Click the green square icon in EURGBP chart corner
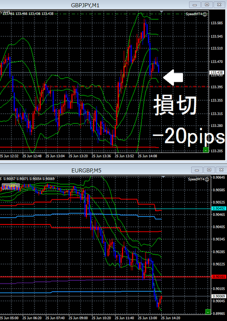The image size is (227, 321). click(208, 312)
